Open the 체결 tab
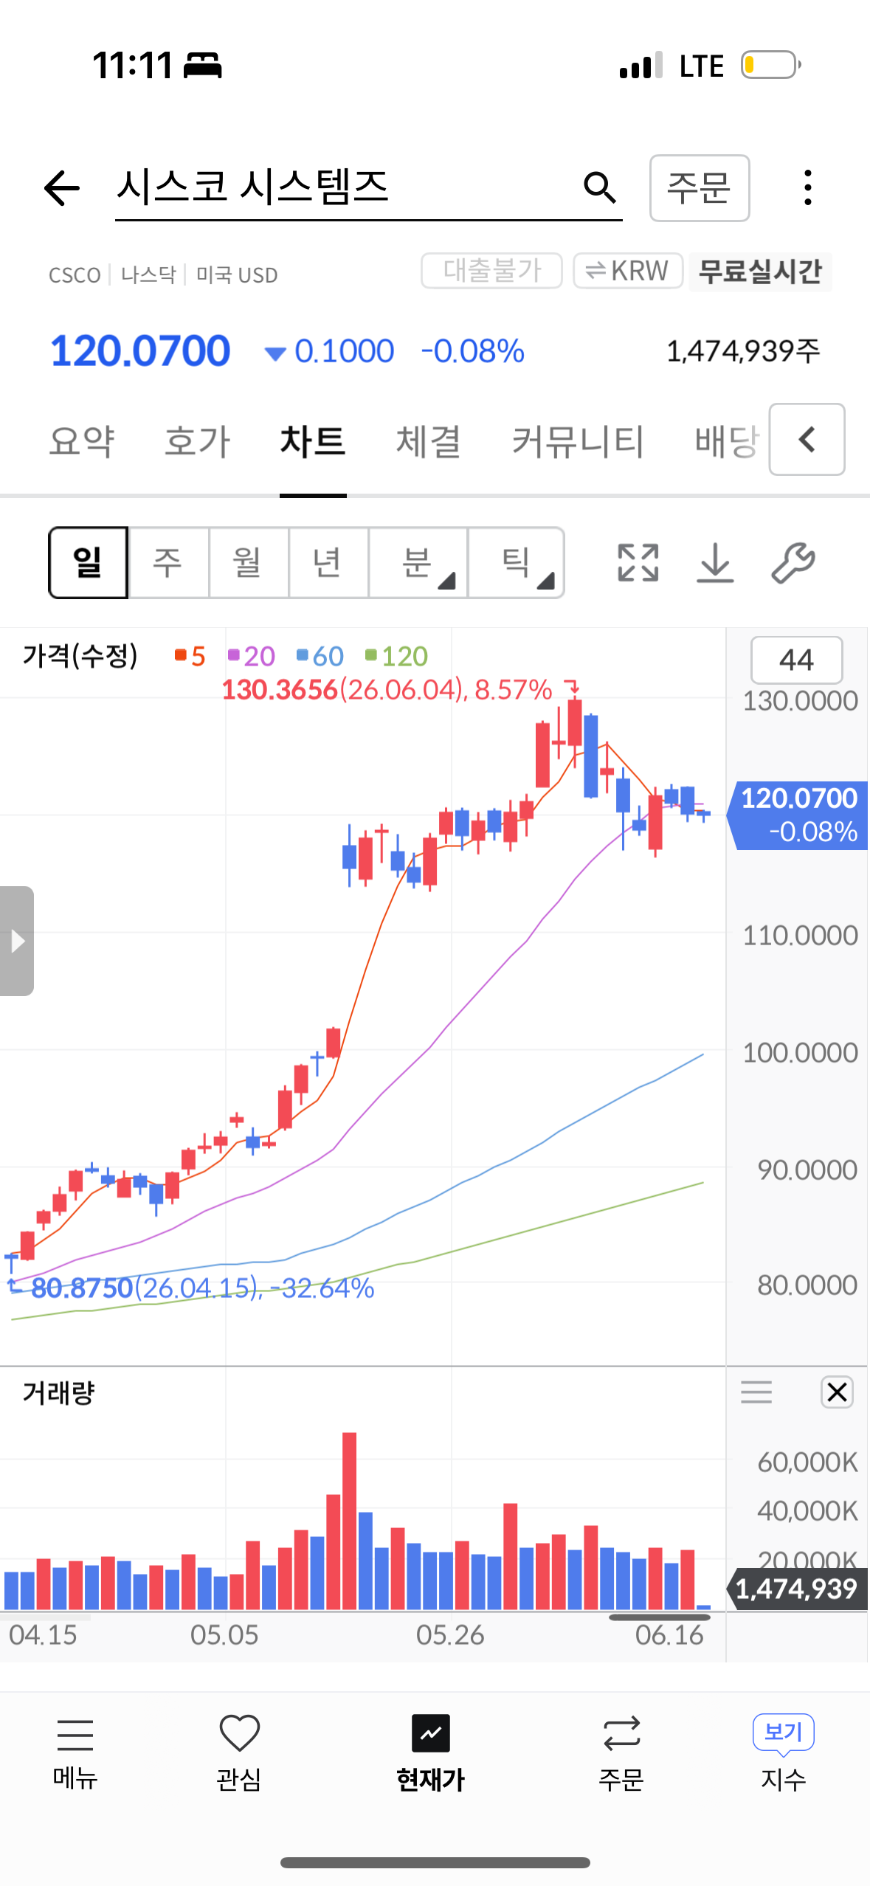Viewport: 870px width, 1886px height. (x=429, y=441)
